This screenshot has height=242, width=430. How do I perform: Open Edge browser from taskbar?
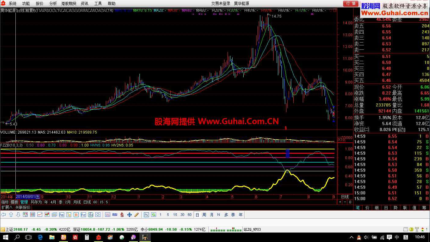point(40,237)
